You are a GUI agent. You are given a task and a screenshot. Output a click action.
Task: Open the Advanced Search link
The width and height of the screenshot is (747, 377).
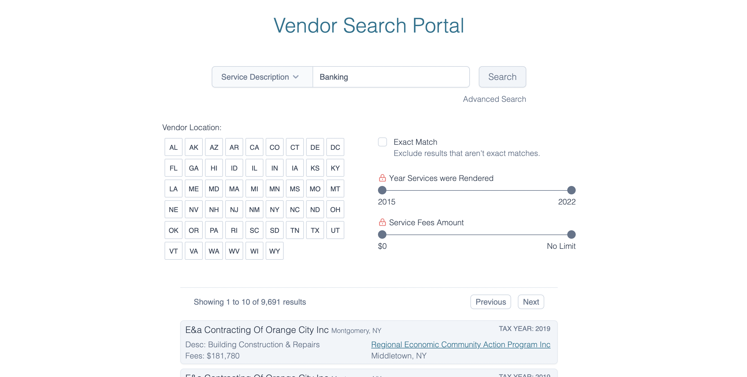tap(494, 99)
